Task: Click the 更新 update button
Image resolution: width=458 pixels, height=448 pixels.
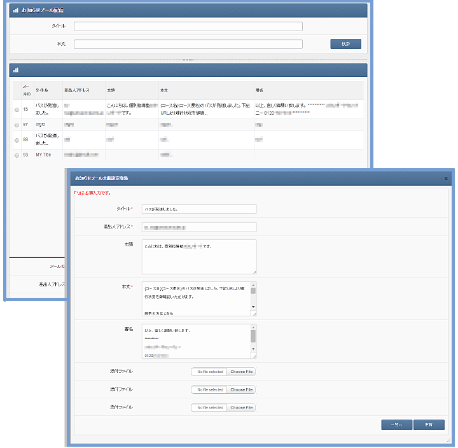Action: [429, 425]
